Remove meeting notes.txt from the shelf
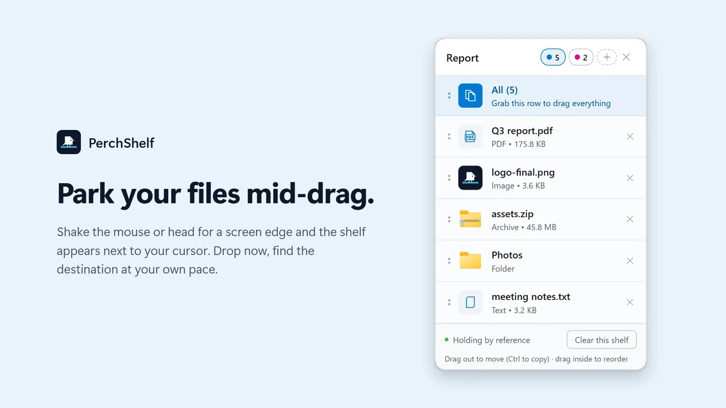 pyautogui.click(x=630, y=302)
